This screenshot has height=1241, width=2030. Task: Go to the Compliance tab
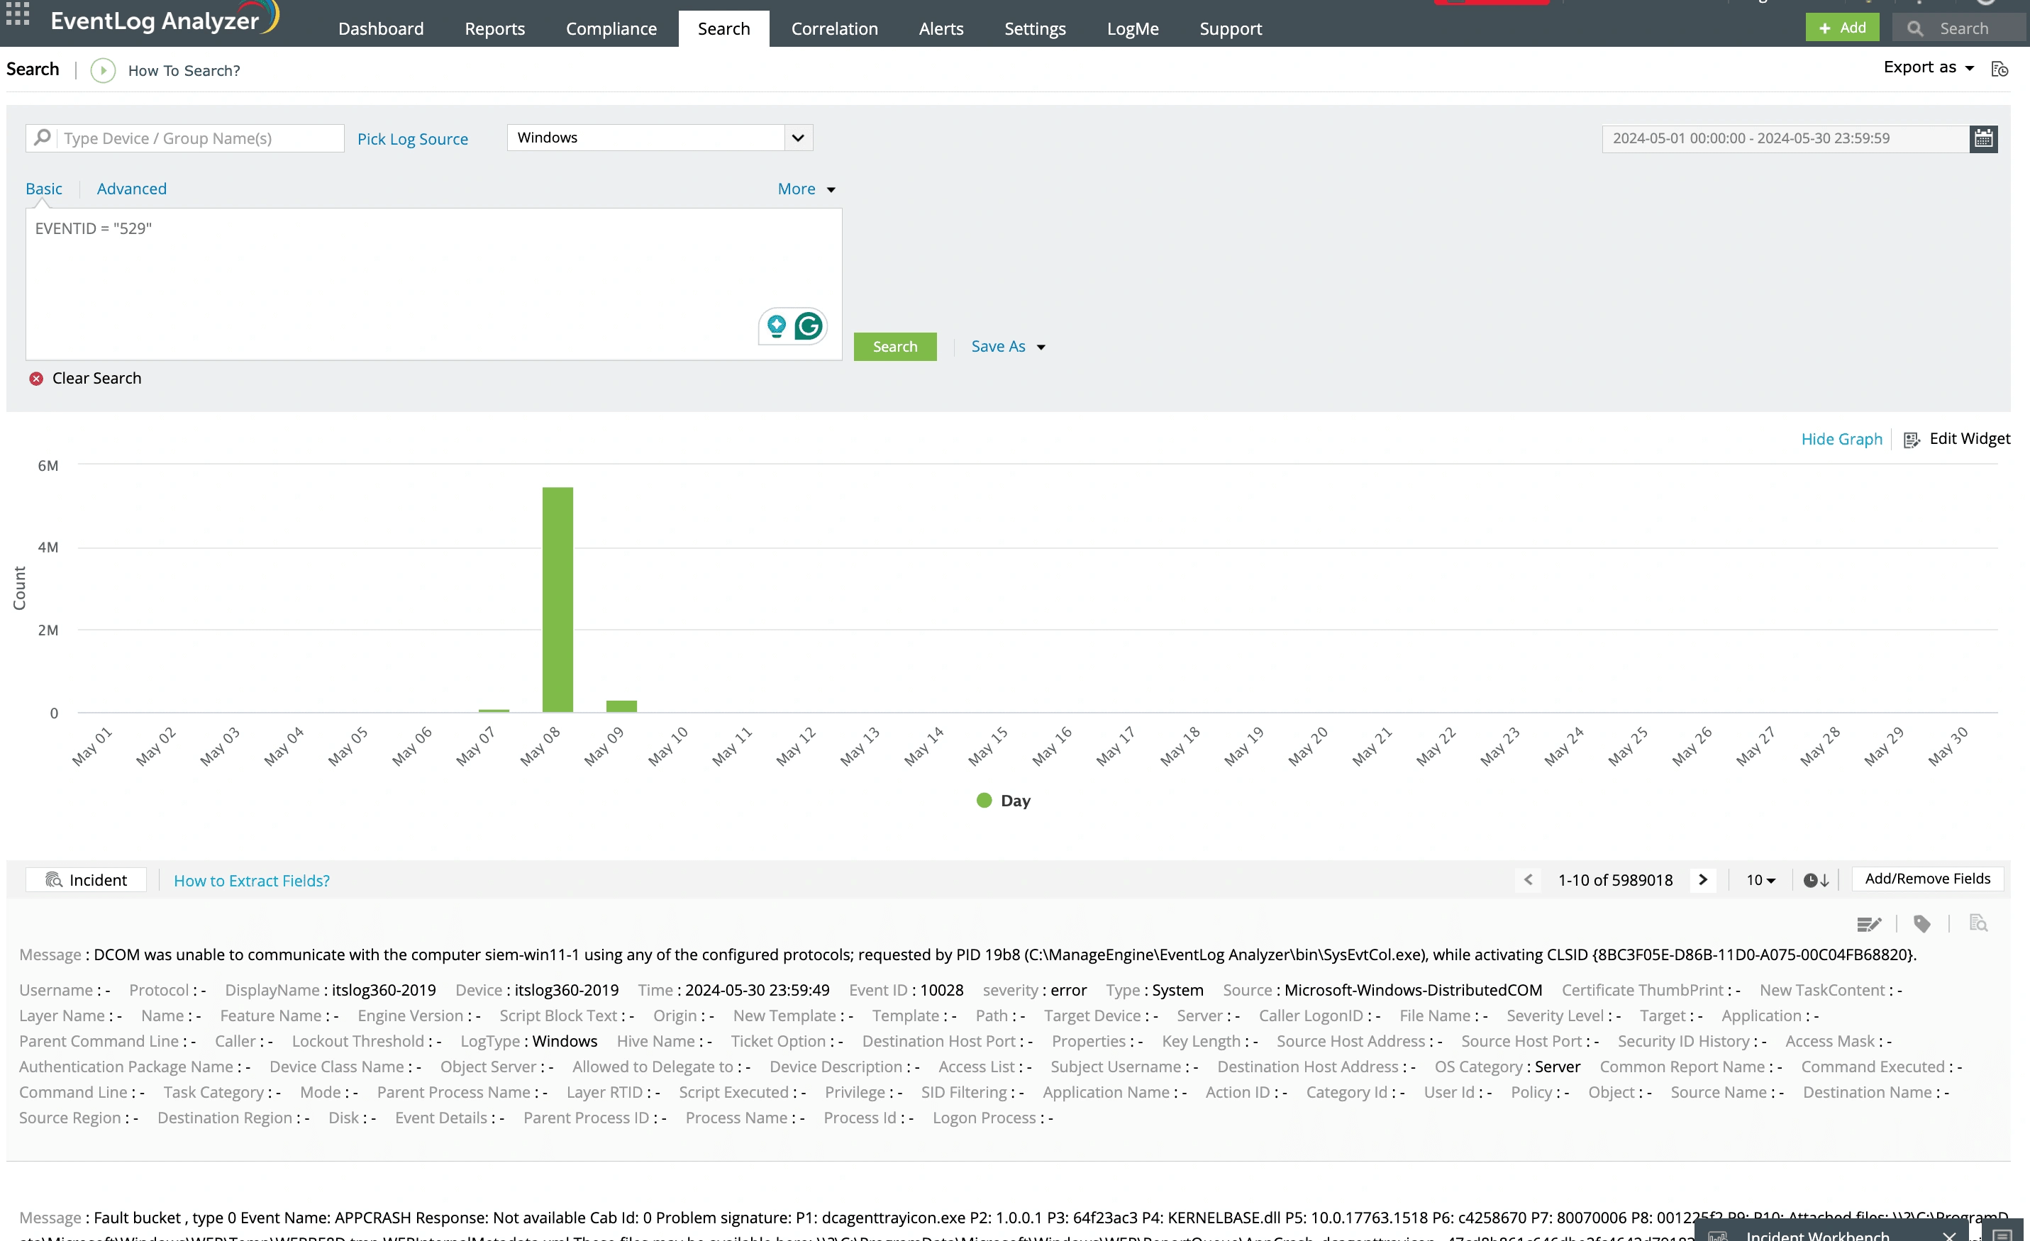611,29
